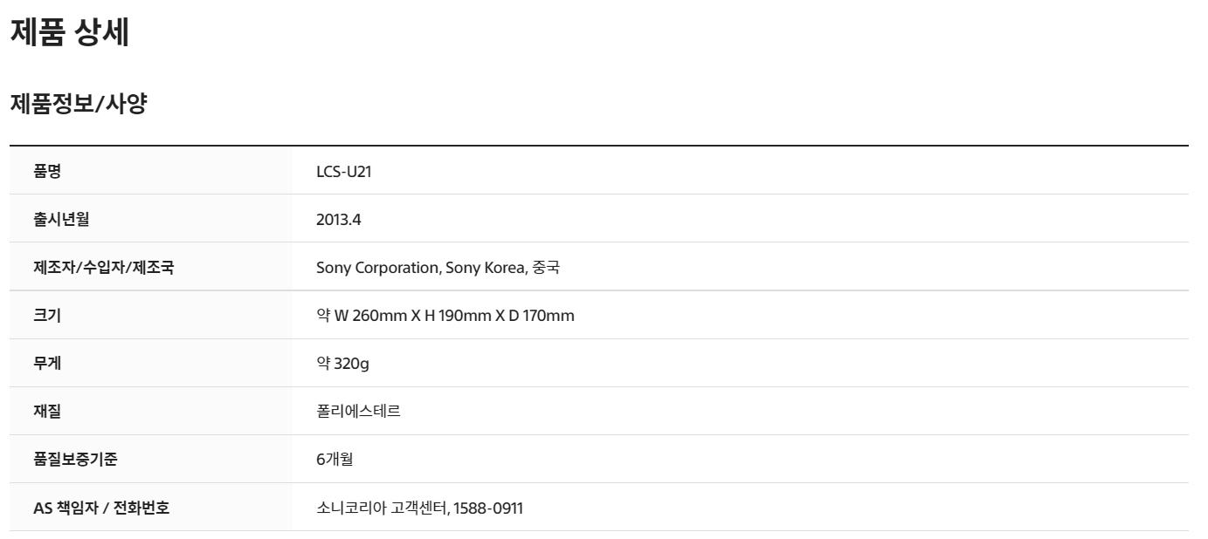Image resolution: width=1208 pixels, height=539 pixels.
Task: Click the 소니코리아 고객센터 phone number text
Action: click(382, 508)
